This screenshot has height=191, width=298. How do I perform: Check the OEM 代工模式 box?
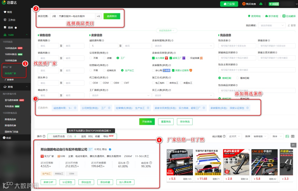point(91,83)
